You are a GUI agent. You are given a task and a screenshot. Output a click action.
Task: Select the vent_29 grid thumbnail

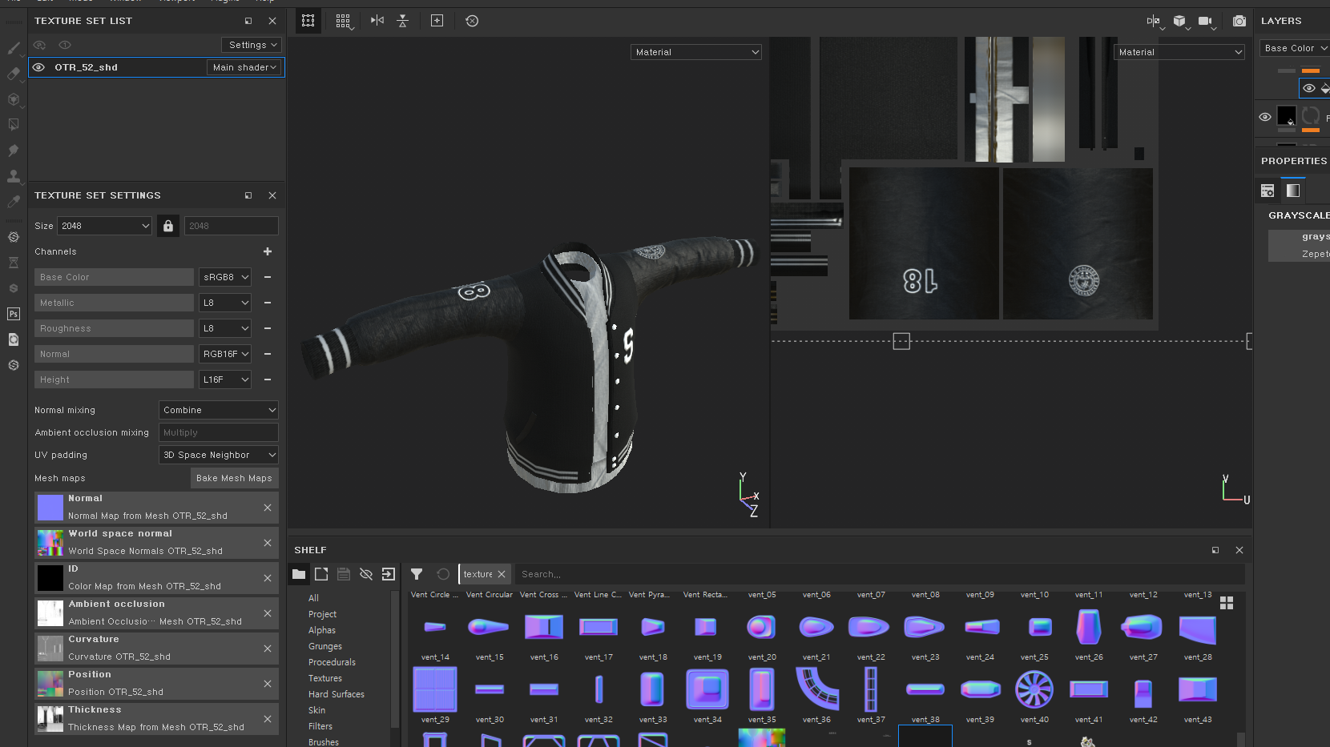pyautogui.click(x=435, y=689)
